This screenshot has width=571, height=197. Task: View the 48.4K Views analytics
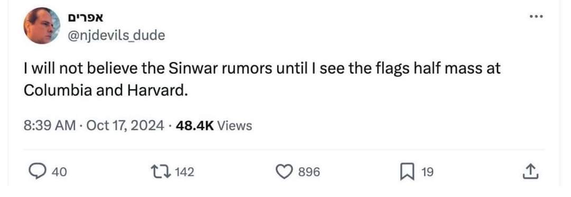coord(214,126)
